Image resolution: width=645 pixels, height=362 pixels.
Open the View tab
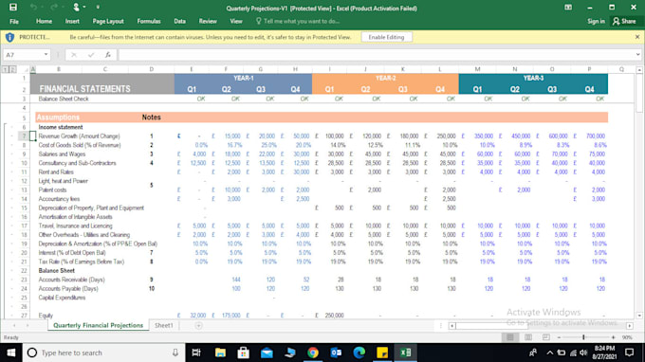235,22
